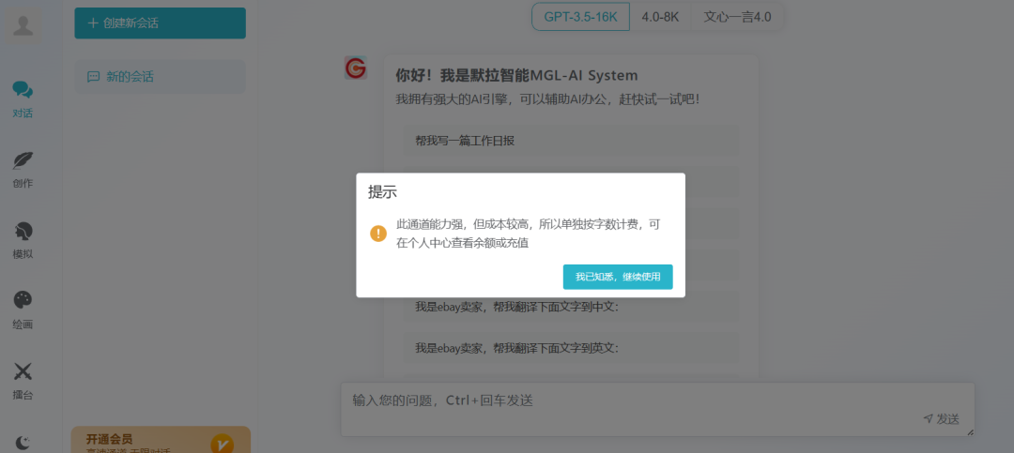Select the 4.0-8K model tab

[x=660, y=17]
